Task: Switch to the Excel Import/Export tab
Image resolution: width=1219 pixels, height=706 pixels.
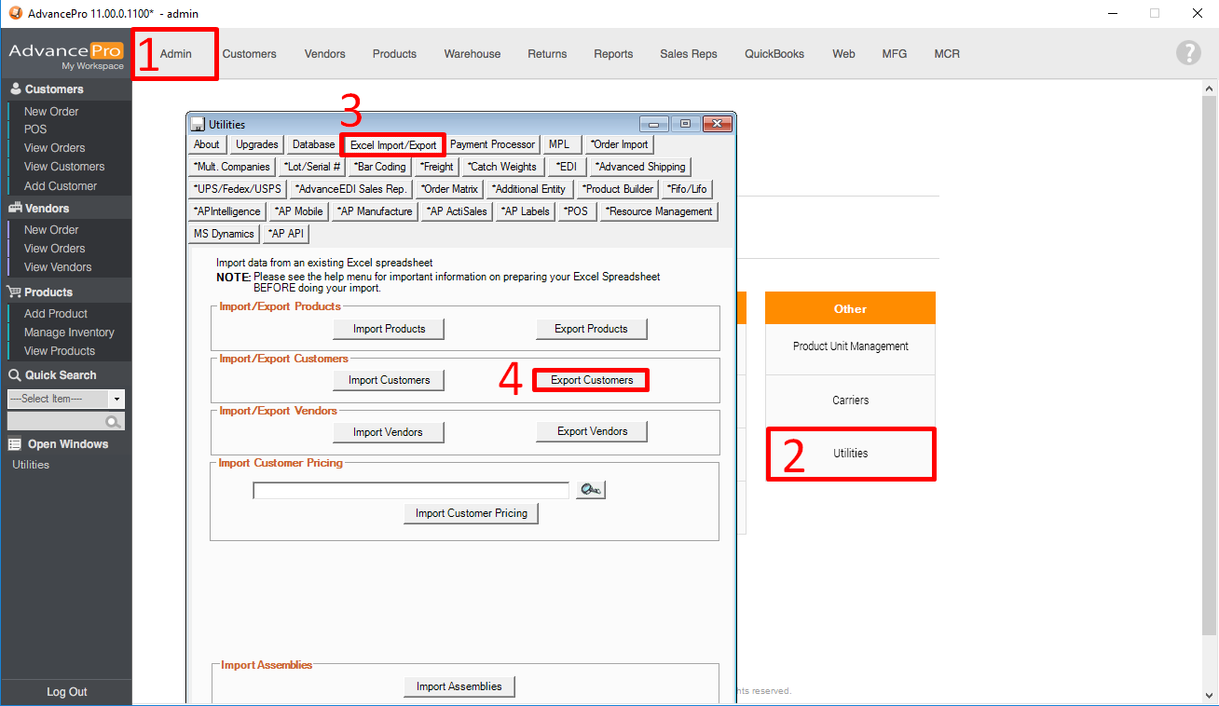Action: tap(393, 145)
